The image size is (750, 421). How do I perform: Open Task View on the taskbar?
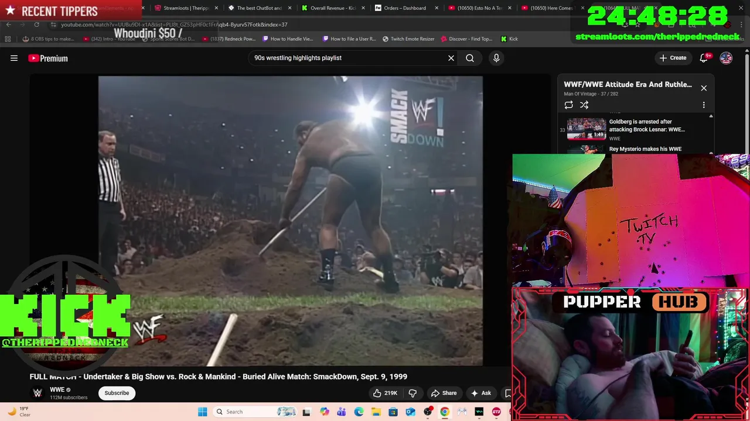(x=306, y=412)
